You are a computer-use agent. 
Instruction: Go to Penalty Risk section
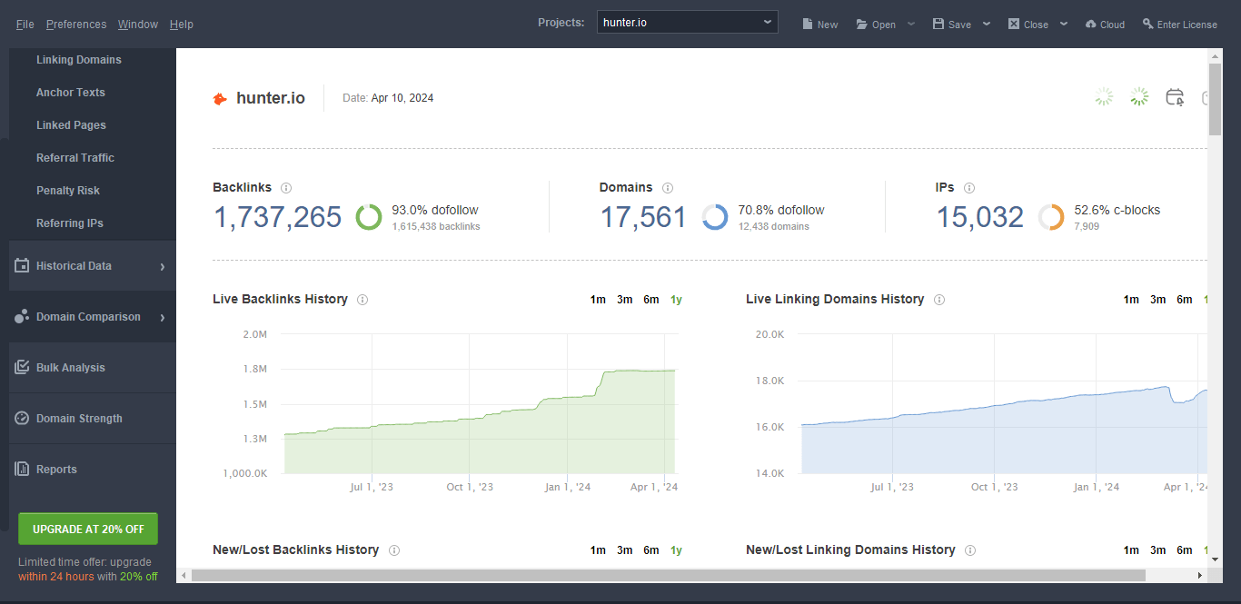point(68,191)
